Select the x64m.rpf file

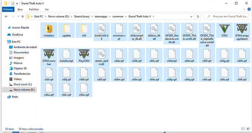click(x=119, y=74)
